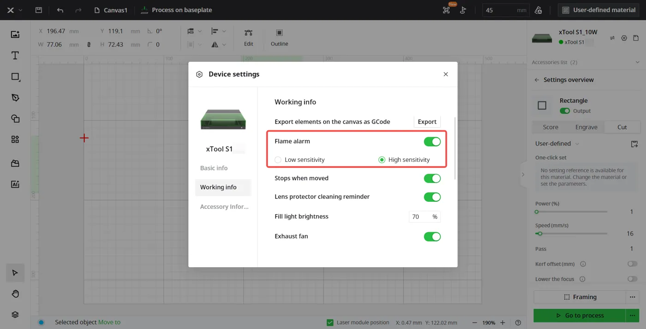Open the User-defined settings dropdown

click(x=557, y=144)
